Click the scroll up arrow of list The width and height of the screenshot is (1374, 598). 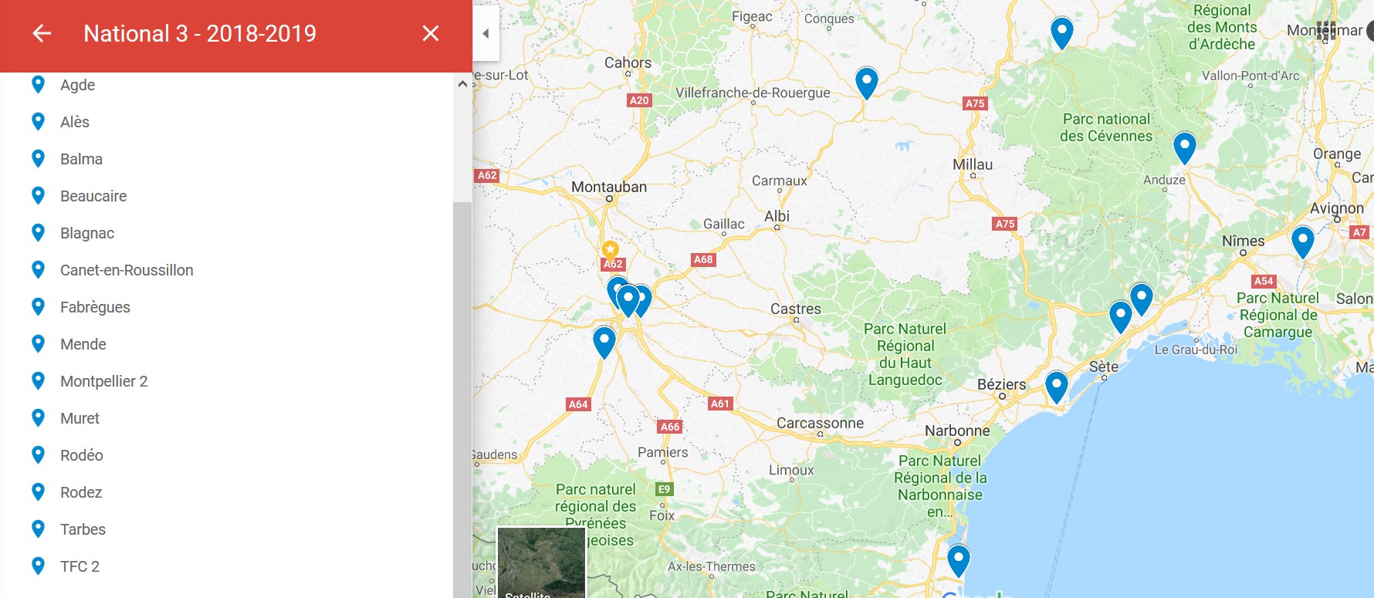click(x=462, y=83)
